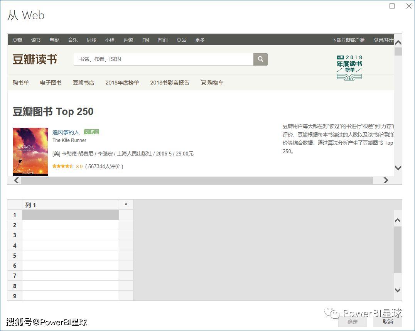The image size is (415, 331).
Task: Open the 购书单 tab
Action: (21, 83)
